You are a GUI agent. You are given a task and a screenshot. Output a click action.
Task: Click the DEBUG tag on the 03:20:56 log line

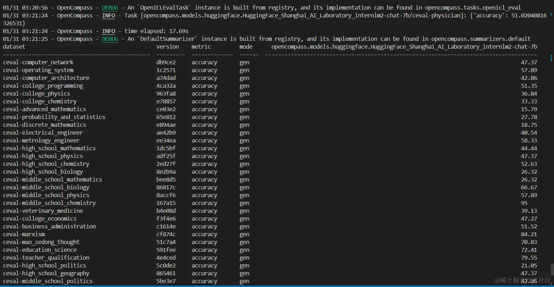click(x=110, y=7)
